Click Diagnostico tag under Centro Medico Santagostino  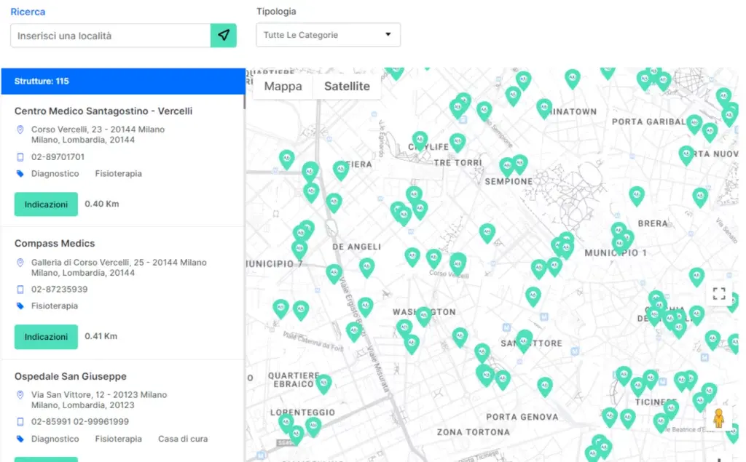(55, 173)
